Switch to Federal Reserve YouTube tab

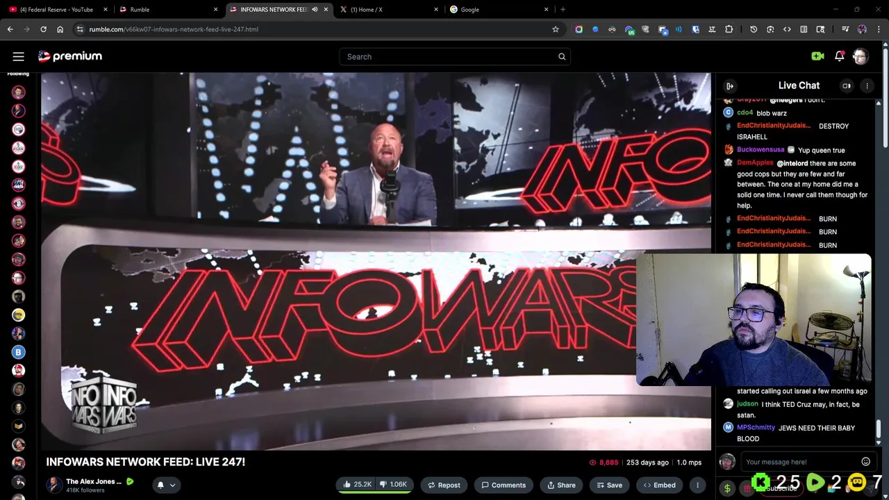[x=56, y=9]
